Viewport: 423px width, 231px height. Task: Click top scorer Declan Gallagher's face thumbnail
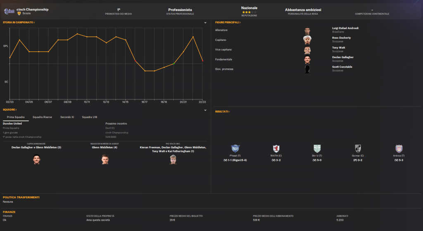pyautogui.click(x=36, y=159)
